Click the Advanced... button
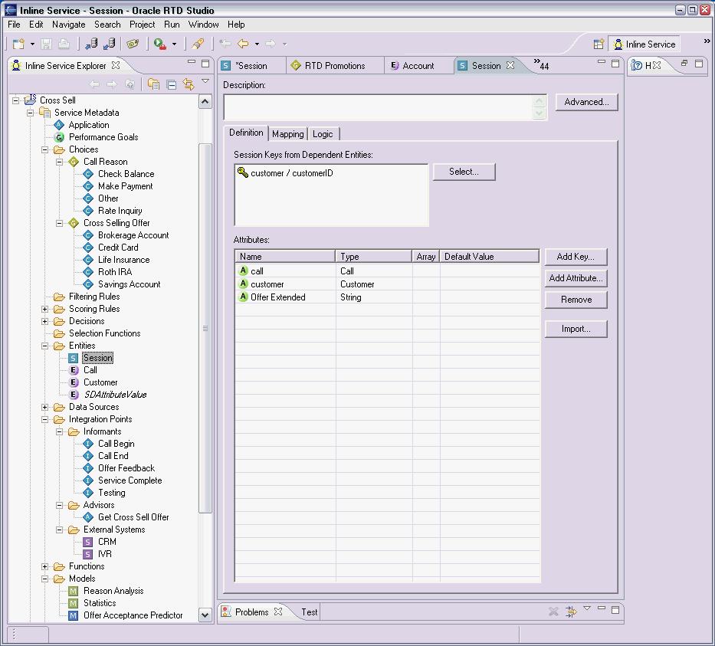This screenshot has width=715, height=646. click(x=586, y=102)
